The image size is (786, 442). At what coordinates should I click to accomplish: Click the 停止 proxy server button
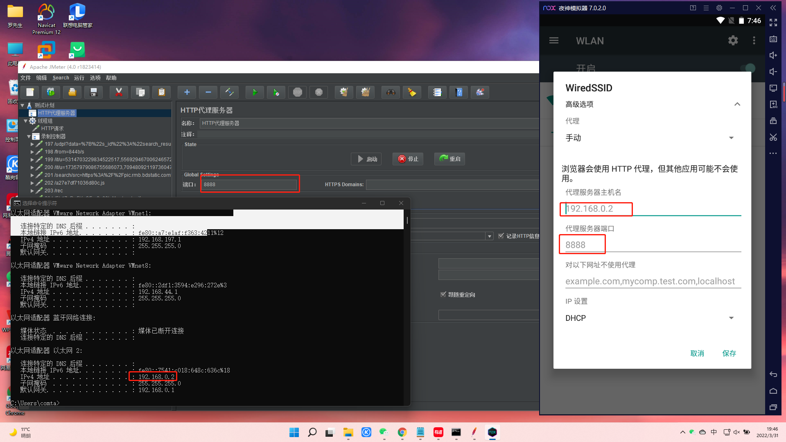pos(408,159)
